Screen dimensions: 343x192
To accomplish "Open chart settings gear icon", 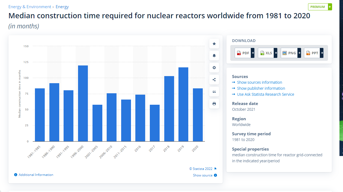I will tap(214, 68).
